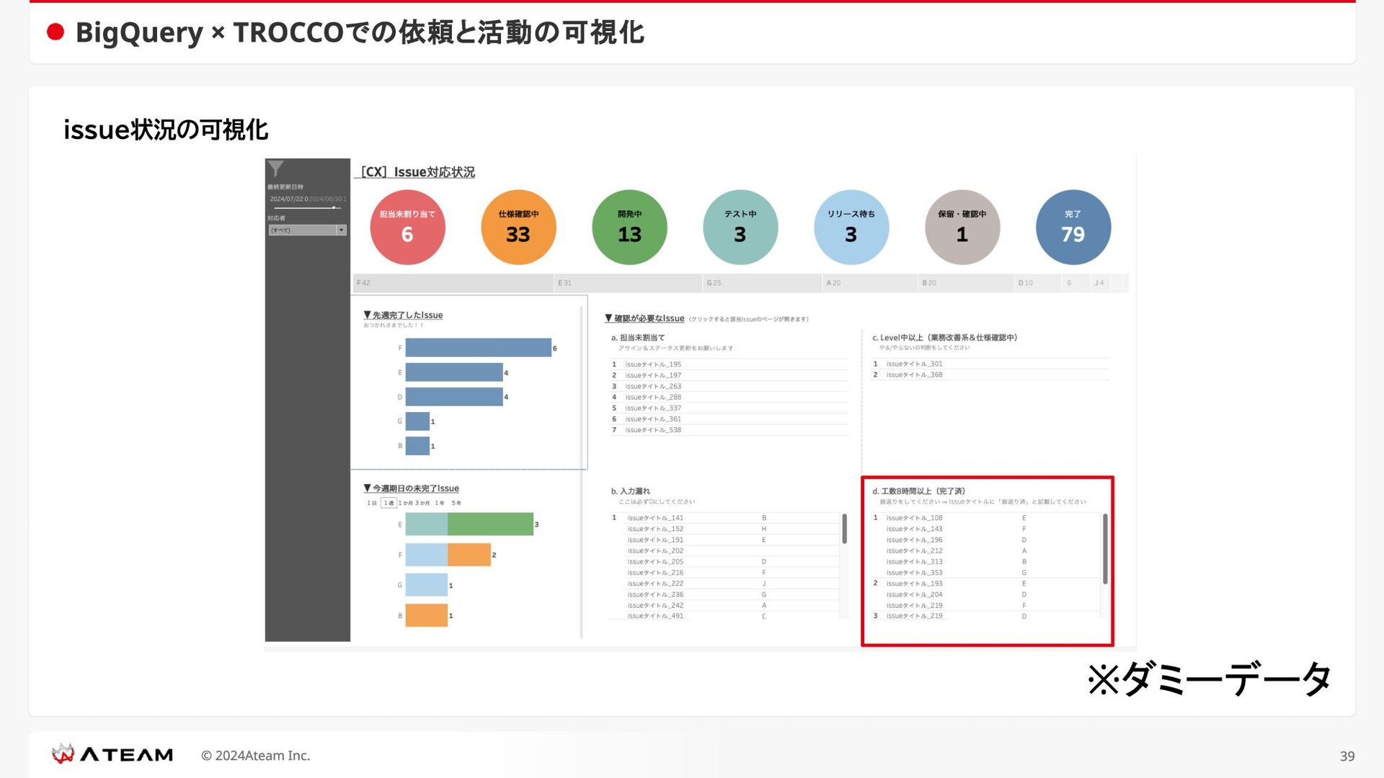Open issueタイトル_108 in 工数8時間以上 list
Screen dimensions: 1384x778
click(914, 518)
